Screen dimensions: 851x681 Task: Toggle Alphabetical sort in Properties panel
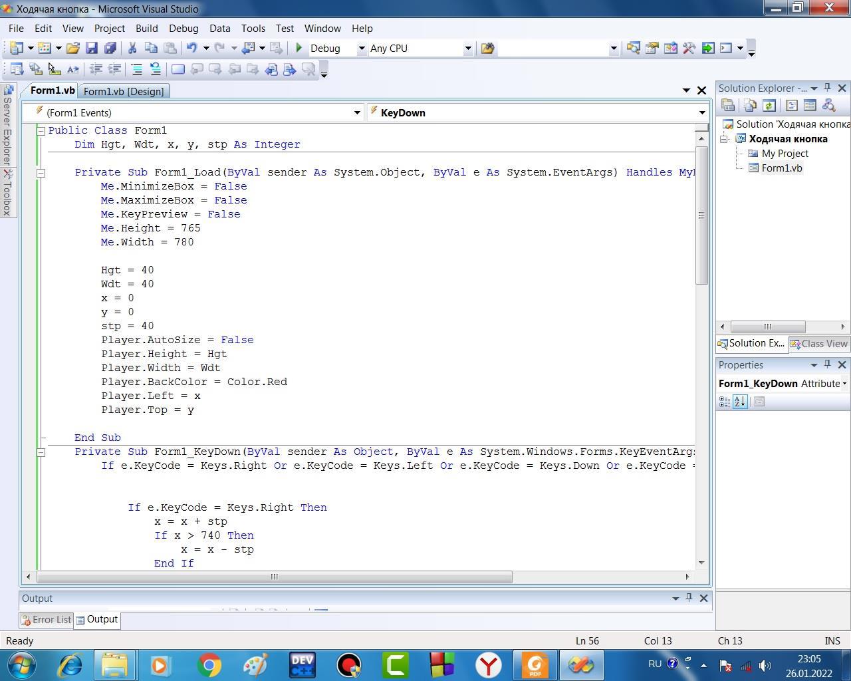[x=740, y=402]
